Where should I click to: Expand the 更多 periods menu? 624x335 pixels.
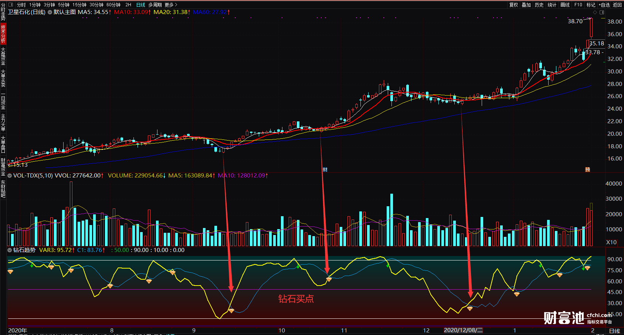click(171, 5)
